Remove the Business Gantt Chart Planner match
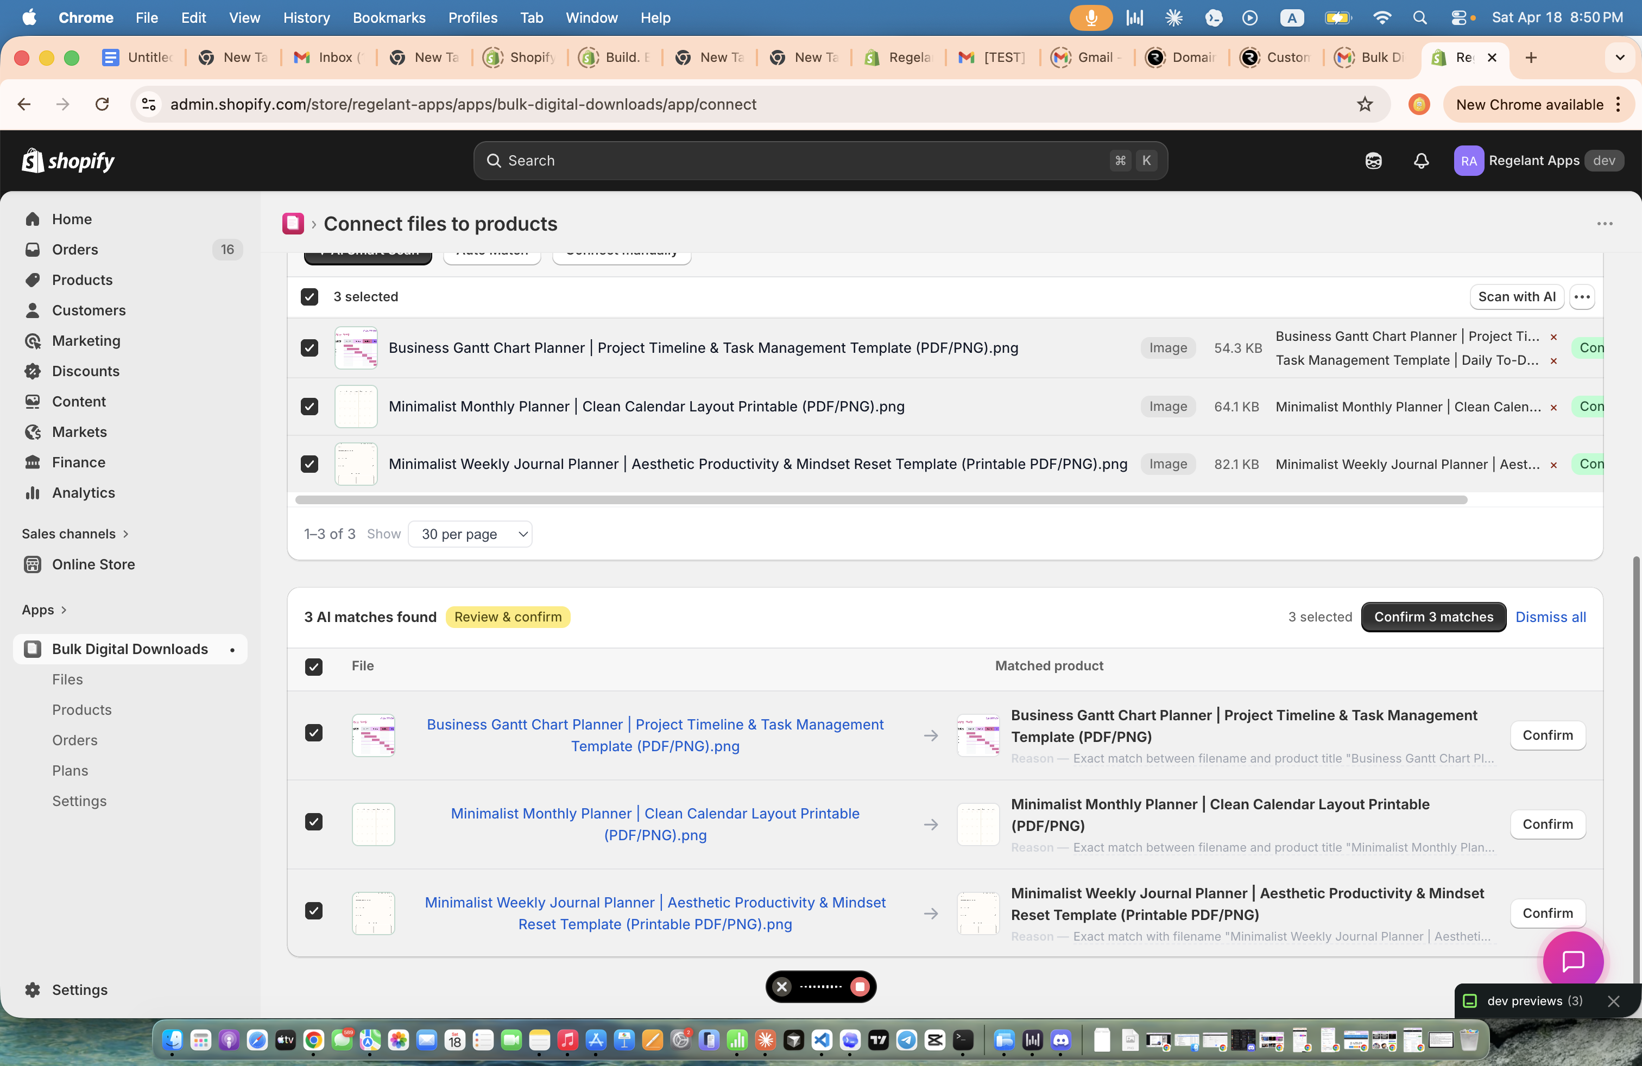The height and width of the screenshot is (1066, 1642). point(1553,337)
